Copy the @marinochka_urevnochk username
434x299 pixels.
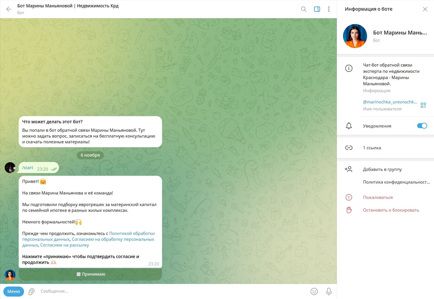point(390,102)
